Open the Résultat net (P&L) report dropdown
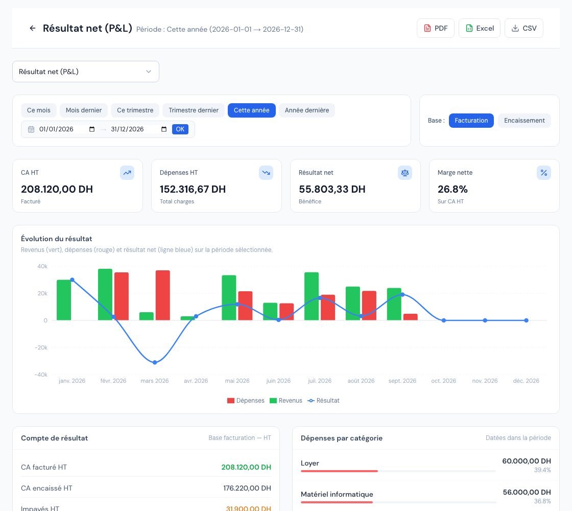This screenshot has width=572, height=511. (x=86, y=72)
